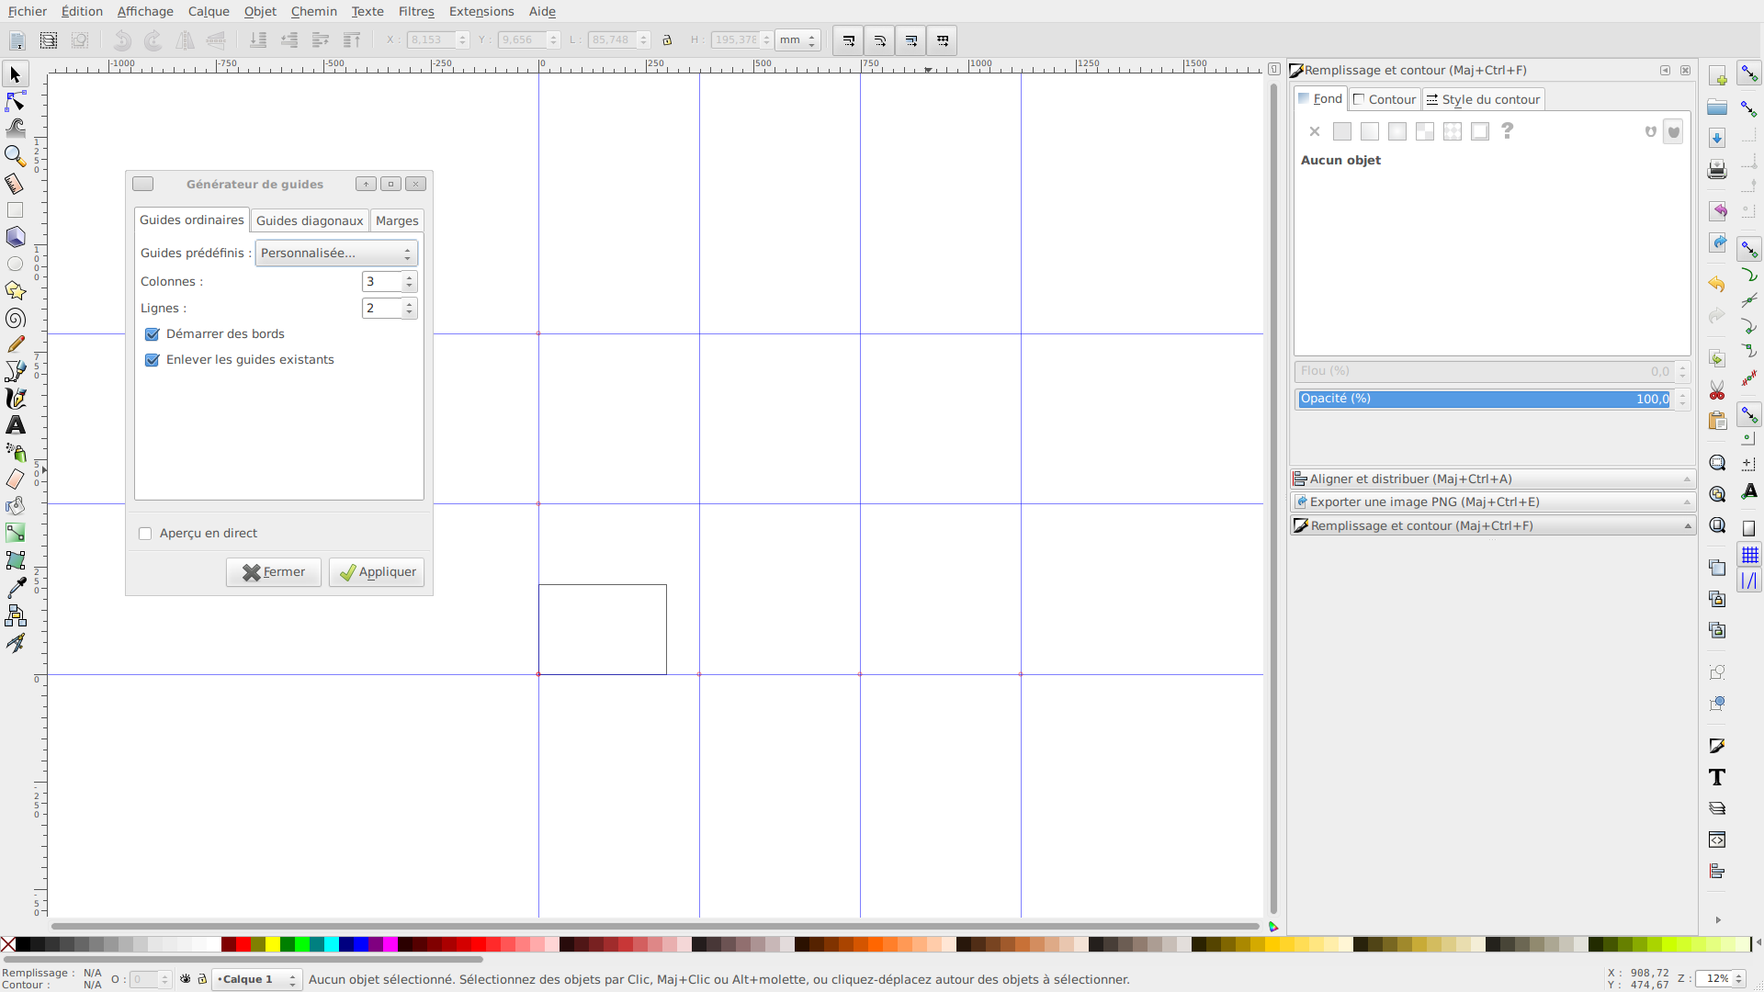Viewport: 1764px width, 992px height.
Task: Select the zoom tool
Action: [x=16, y=156]
